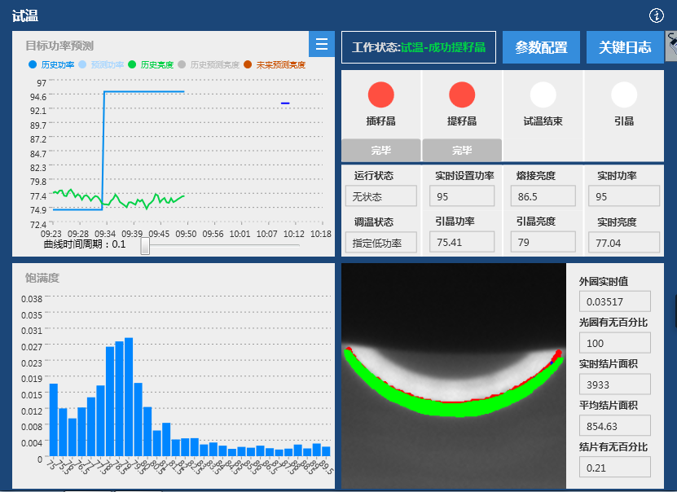The width and height of the screenshot is (677, 492).
Task: Click the white 引晶 status indicator
Action: [624, 95]
